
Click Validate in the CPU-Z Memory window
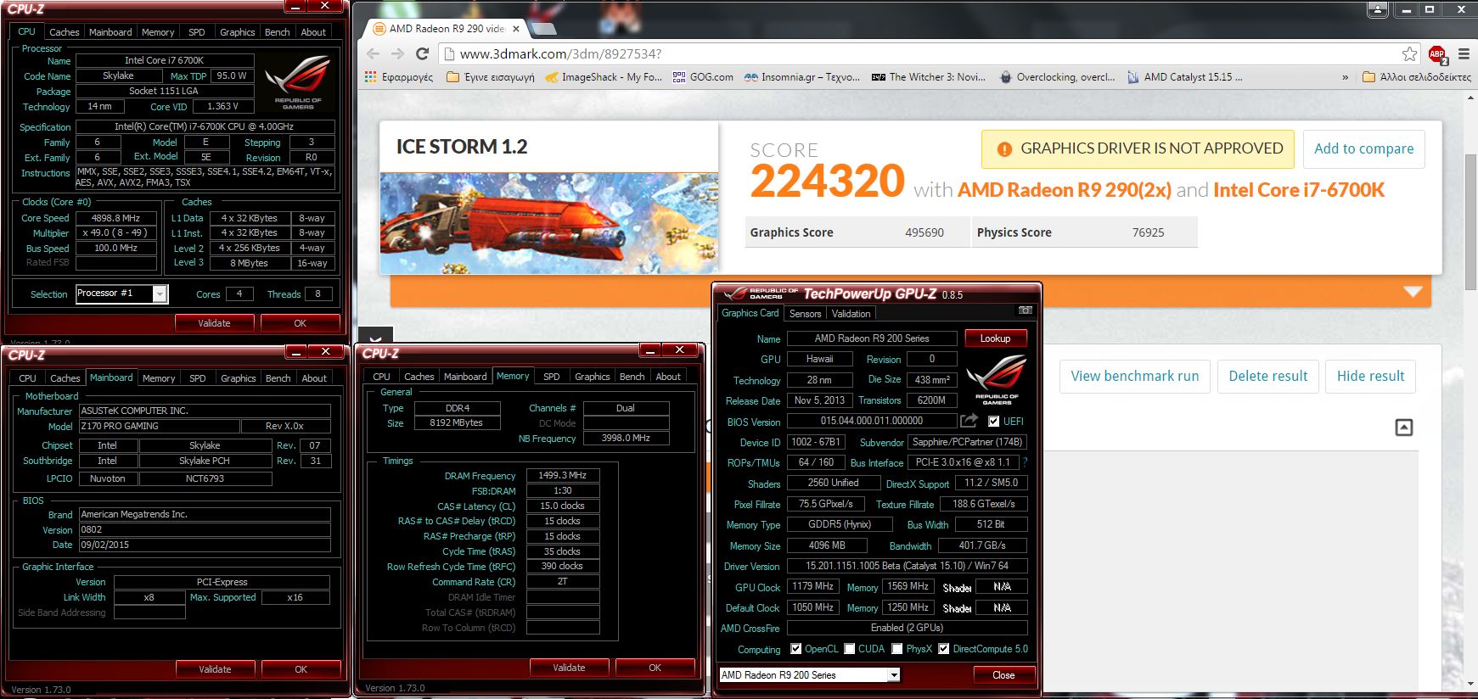tap(569, 668)
